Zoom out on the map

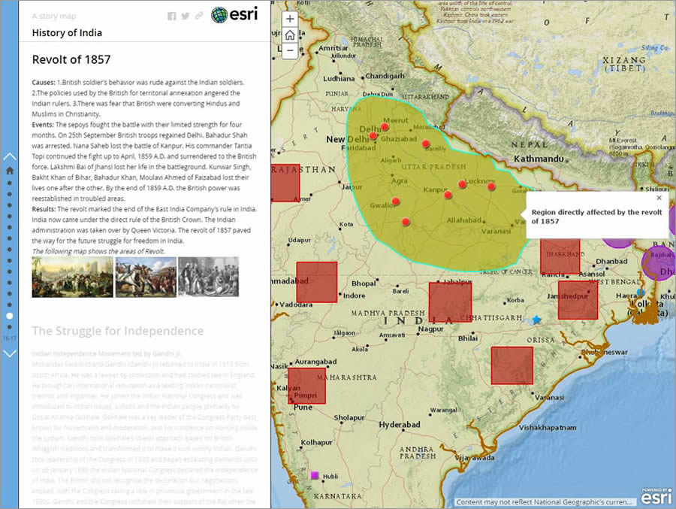pos(290,50)
